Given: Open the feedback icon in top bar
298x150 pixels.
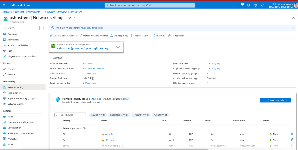Looking at the screenshot, I should coord(262,5).
